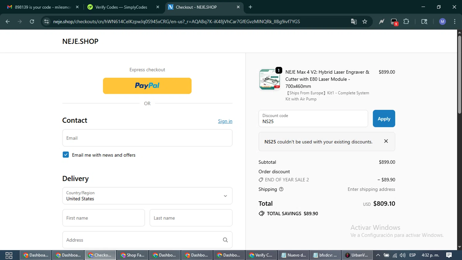Open Shop Fa... taskbar window

click(133, 255)
